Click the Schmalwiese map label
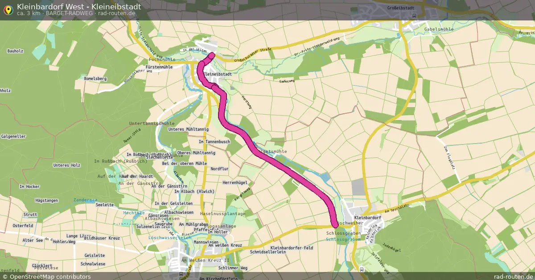Viewport: 535px width, 280px height. pyautogui.click(x=93, y=264)
